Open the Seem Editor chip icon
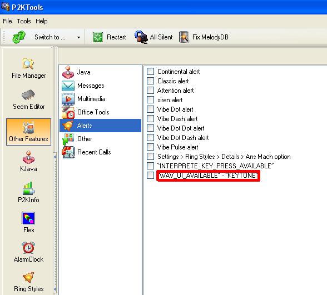 28,95
